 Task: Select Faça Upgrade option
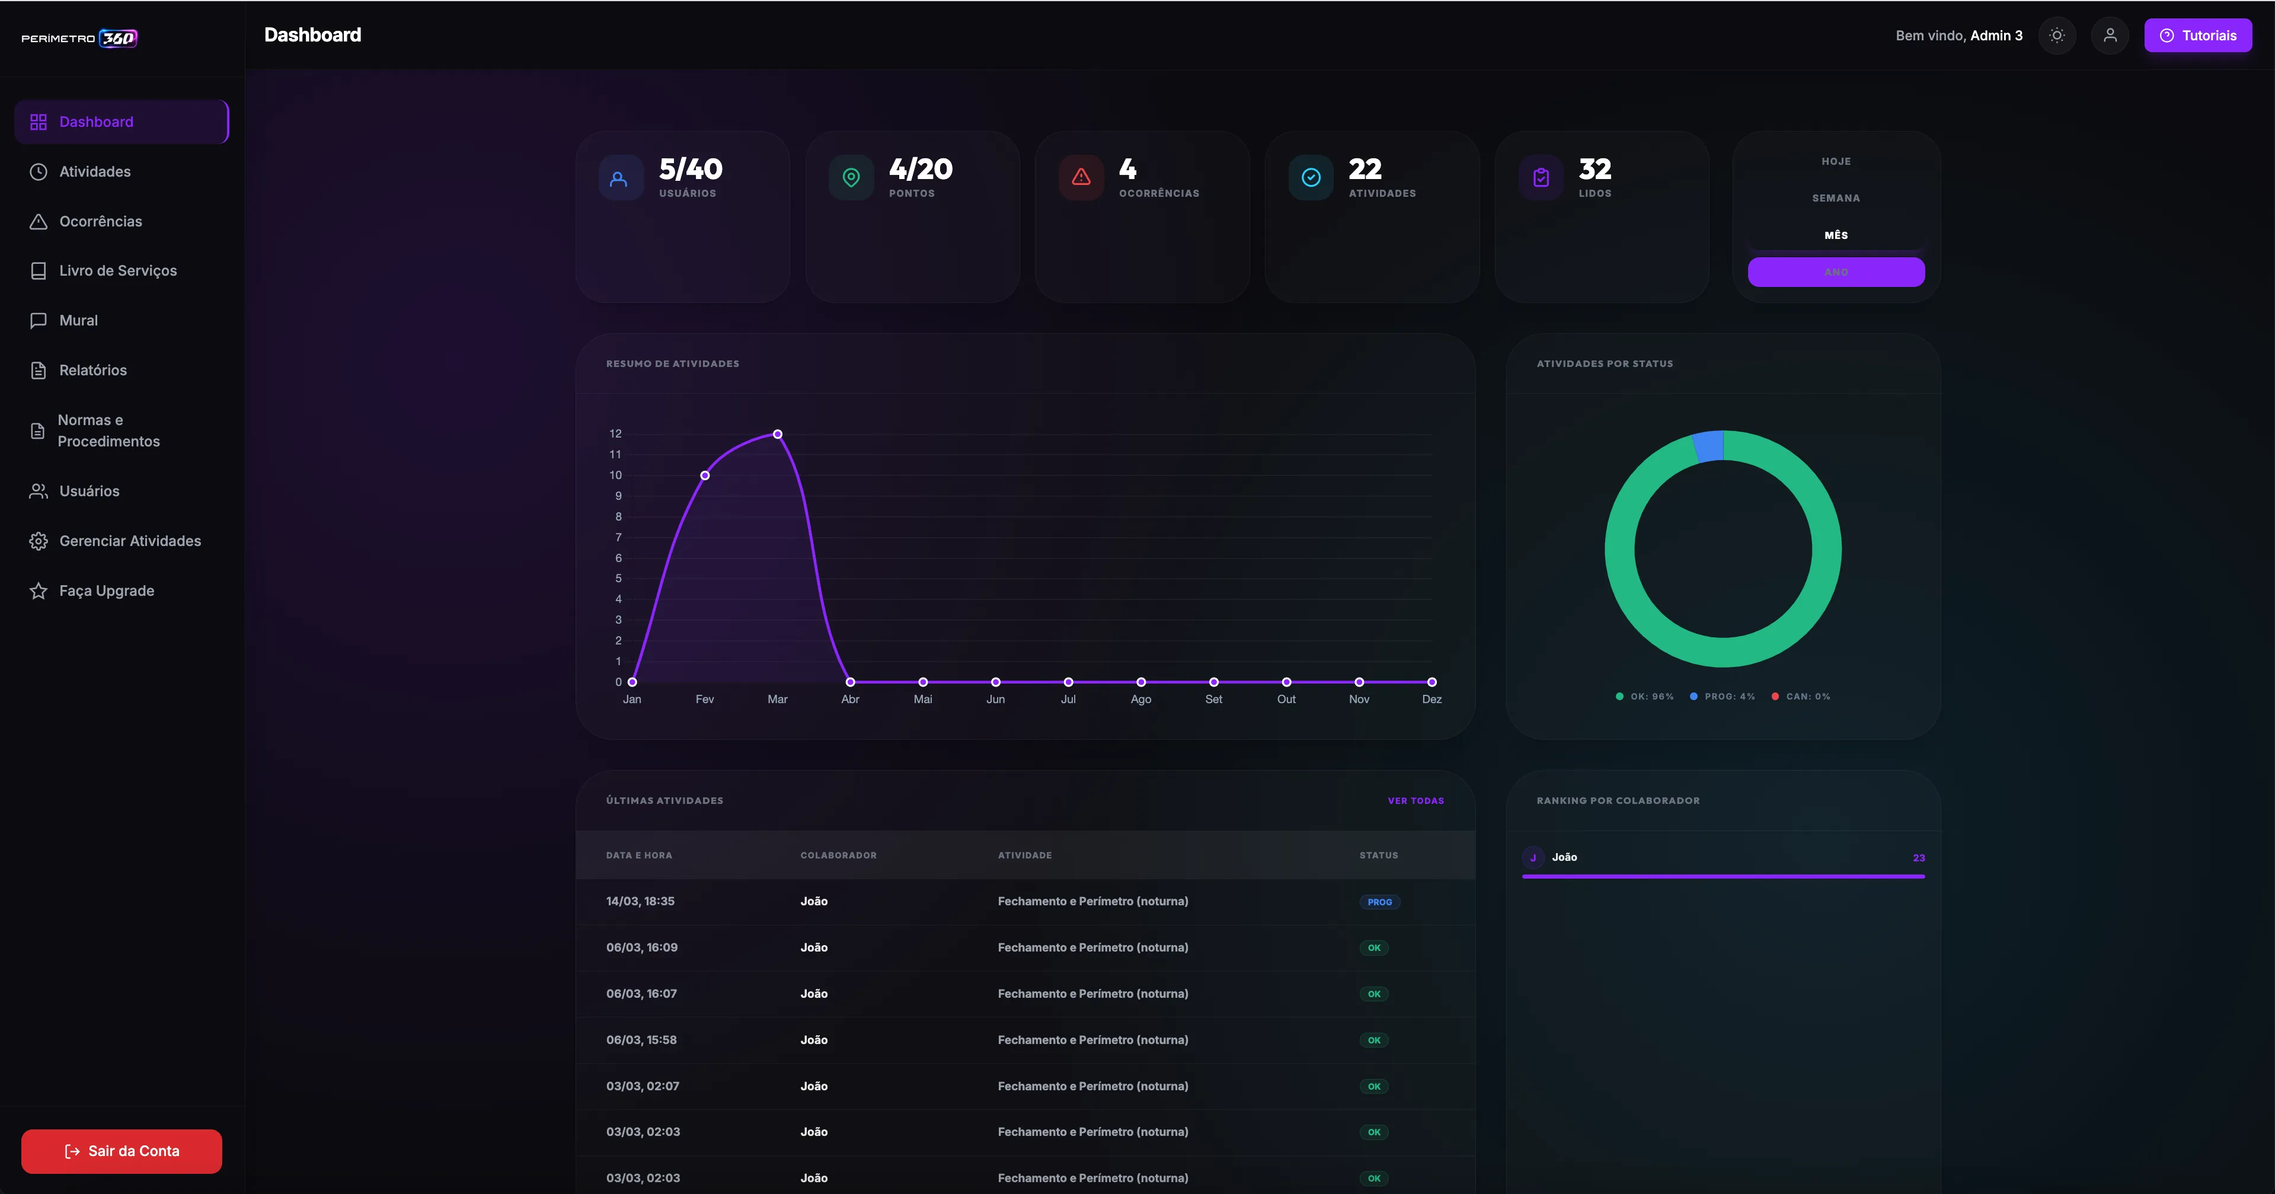click(x=122, y=591)
